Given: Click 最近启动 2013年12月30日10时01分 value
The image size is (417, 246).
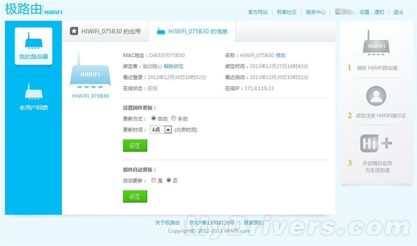Looking at the screenshot, I should (x=279, y=77).
